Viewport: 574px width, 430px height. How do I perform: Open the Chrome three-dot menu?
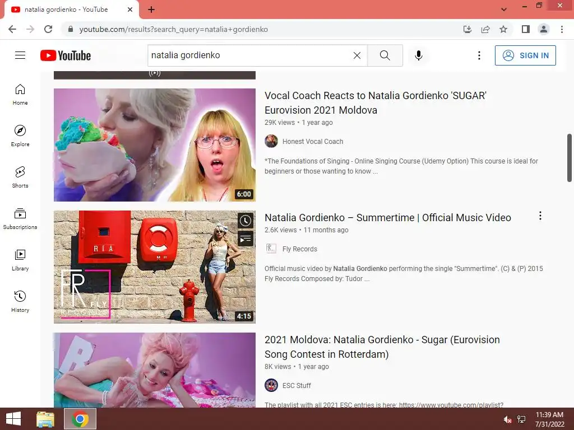pos(562,29)
